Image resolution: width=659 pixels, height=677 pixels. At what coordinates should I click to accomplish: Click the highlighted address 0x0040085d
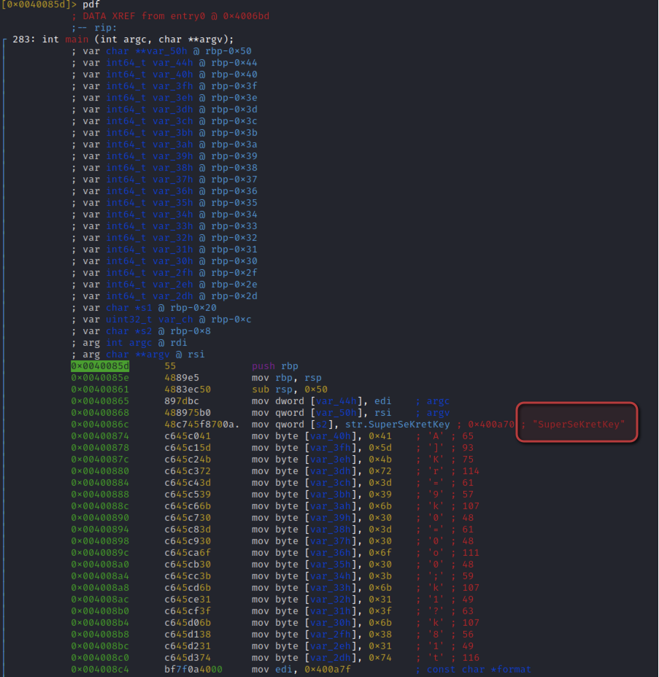(x=100, y=365)
